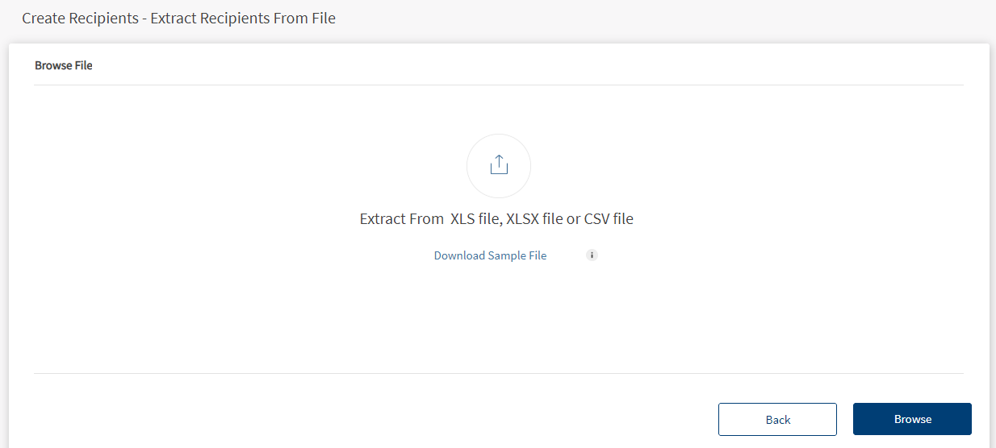Screen dimensions: 996x448
Task: Click the Create Recipients page title
Action: (80, 18)
